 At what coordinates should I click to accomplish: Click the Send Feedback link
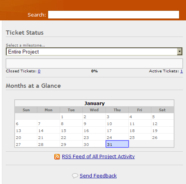(98, 176)
